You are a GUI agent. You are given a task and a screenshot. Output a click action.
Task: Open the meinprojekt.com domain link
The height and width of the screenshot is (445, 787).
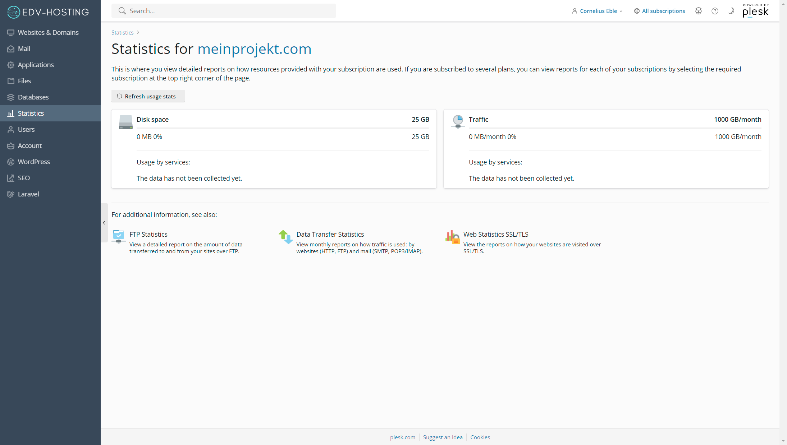point(254,49)
